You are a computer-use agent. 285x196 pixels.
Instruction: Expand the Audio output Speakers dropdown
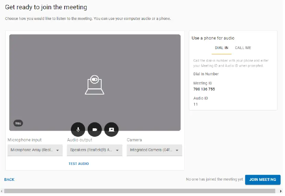click(x=94, y=150)
